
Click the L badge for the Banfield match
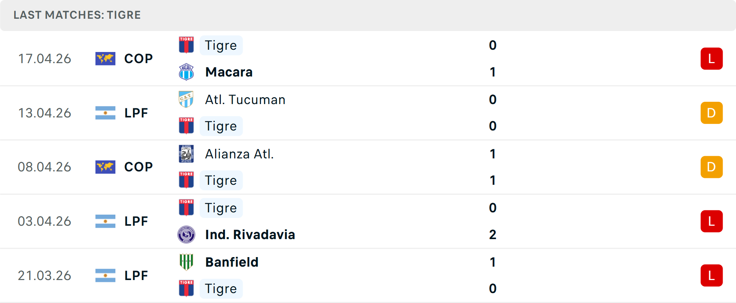[711, 275]
